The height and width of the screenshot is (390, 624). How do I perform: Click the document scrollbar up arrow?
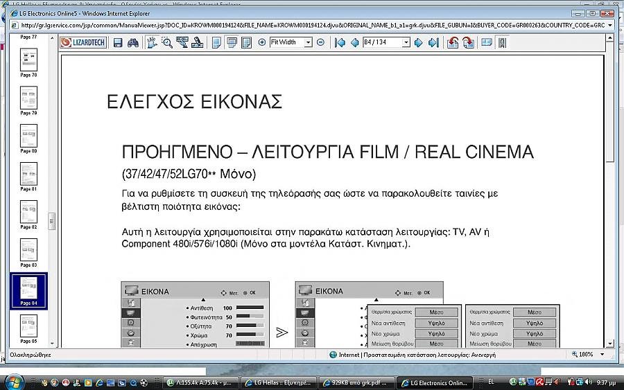(x=610, y=38)
